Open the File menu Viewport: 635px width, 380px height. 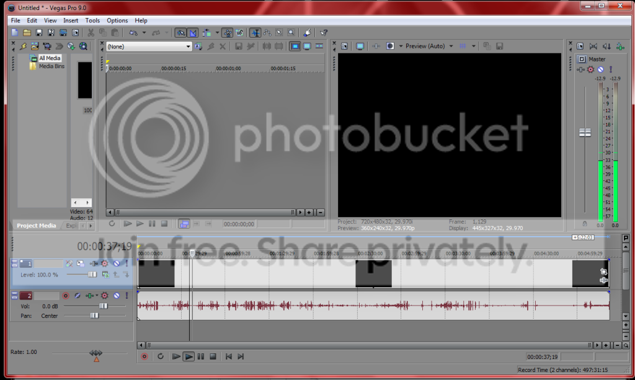tap(16, 20)
